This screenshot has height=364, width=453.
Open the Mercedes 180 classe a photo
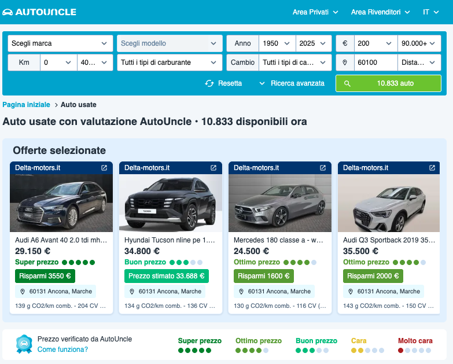tap(280, 203)
